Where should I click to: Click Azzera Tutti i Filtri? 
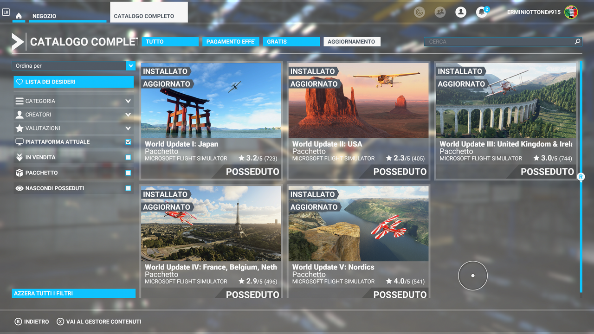tap(73, 293)
